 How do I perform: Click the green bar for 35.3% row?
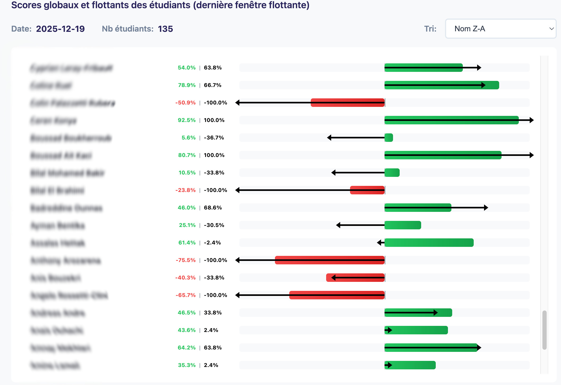coord(410,365)
